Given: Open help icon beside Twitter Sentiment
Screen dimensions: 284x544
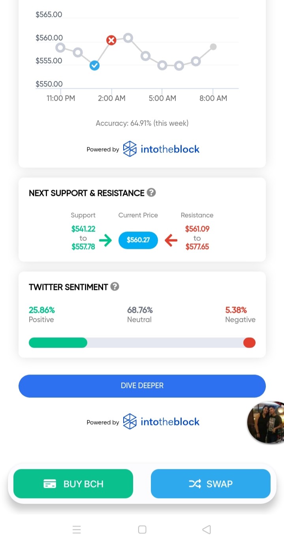Looking at the screenshot, I should point(115,287).
